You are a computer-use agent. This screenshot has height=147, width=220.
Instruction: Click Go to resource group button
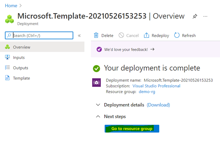[132, 128]
